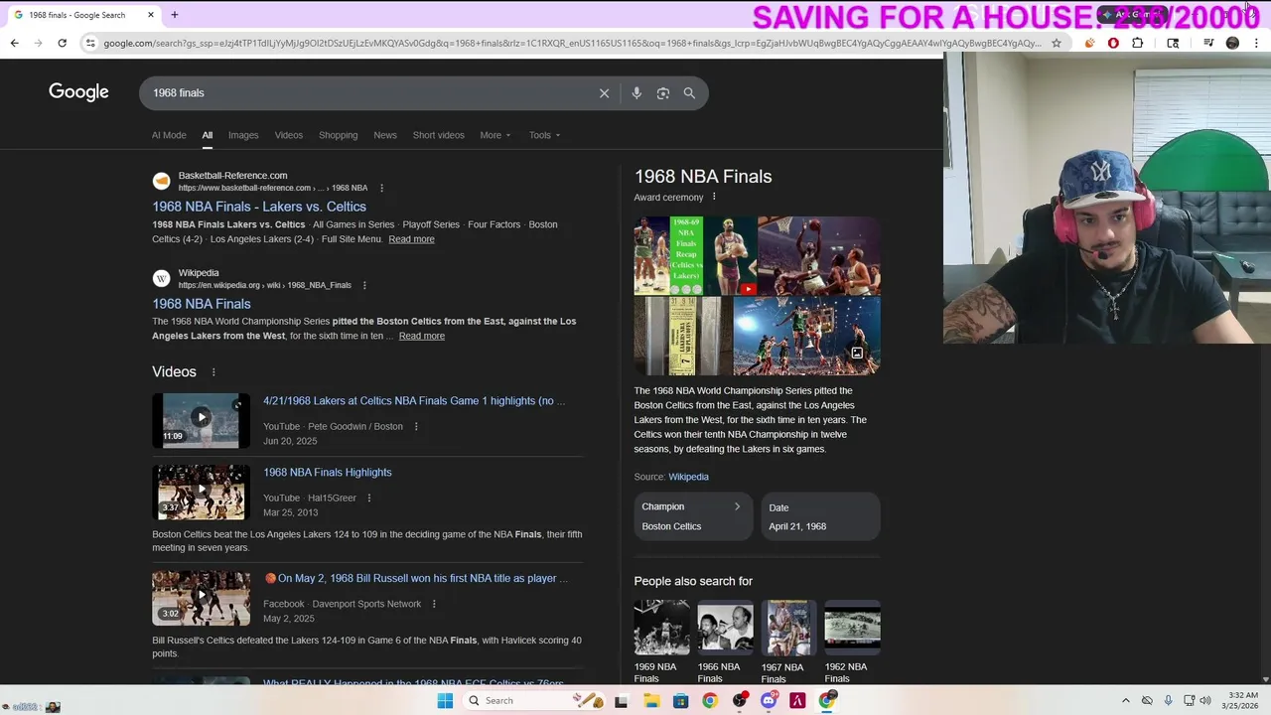
Task: Switch to AI Mode tab
Action: click(x=169, y=135)
